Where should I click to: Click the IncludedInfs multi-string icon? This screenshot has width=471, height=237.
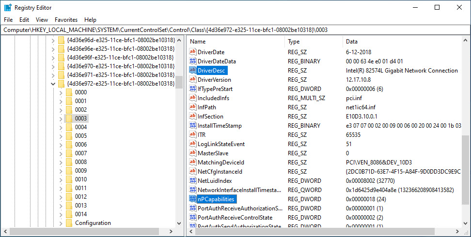[x=192, y=98]
